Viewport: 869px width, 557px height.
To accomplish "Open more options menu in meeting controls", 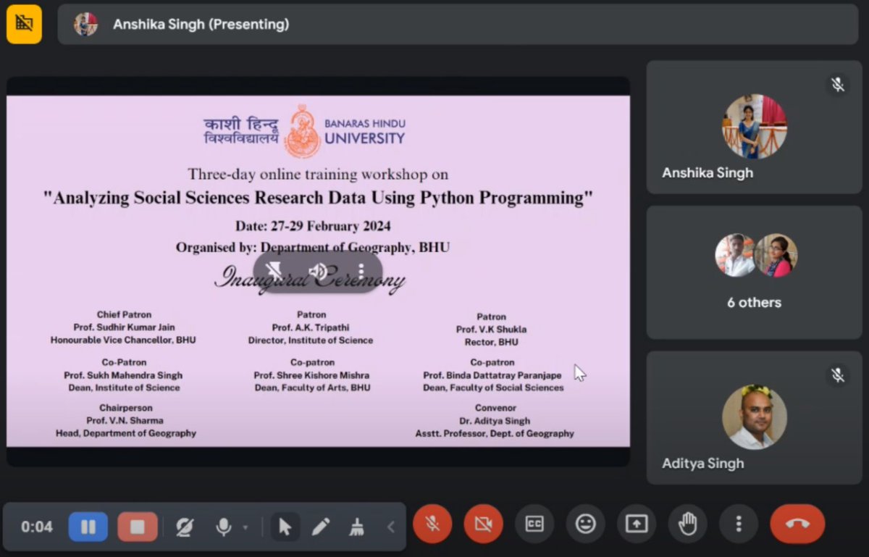I will pyautogui.click(x=739, y=524).
